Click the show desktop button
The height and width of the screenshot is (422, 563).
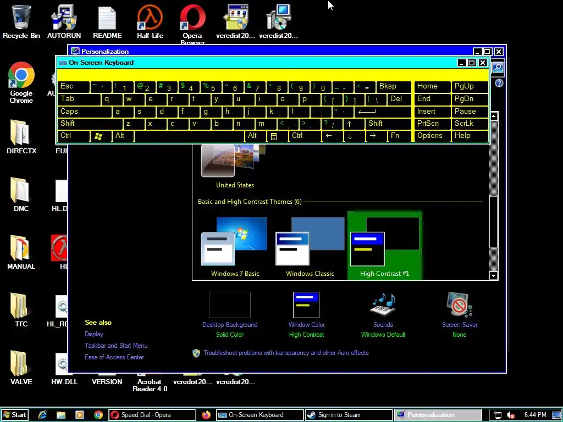557,415
